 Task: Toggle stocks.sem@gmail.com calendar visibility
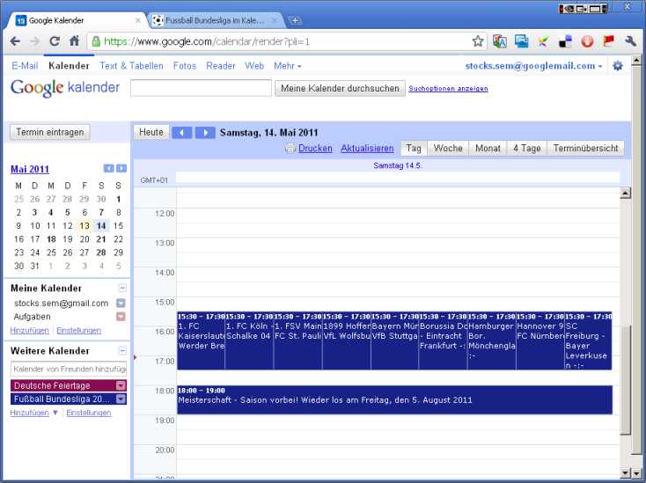tap(59, 303)
